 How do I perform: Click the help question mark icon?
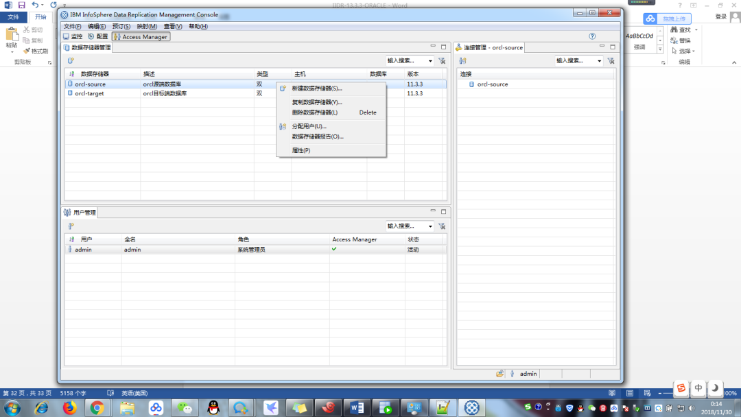coord(592,36)
